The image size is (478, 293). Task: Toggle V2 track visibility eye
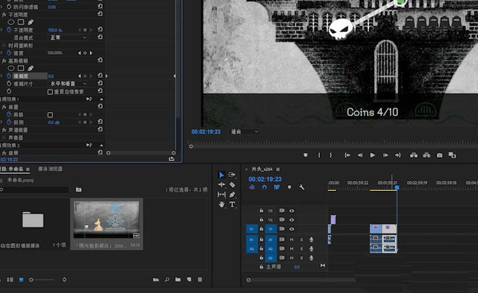(292, 220)
